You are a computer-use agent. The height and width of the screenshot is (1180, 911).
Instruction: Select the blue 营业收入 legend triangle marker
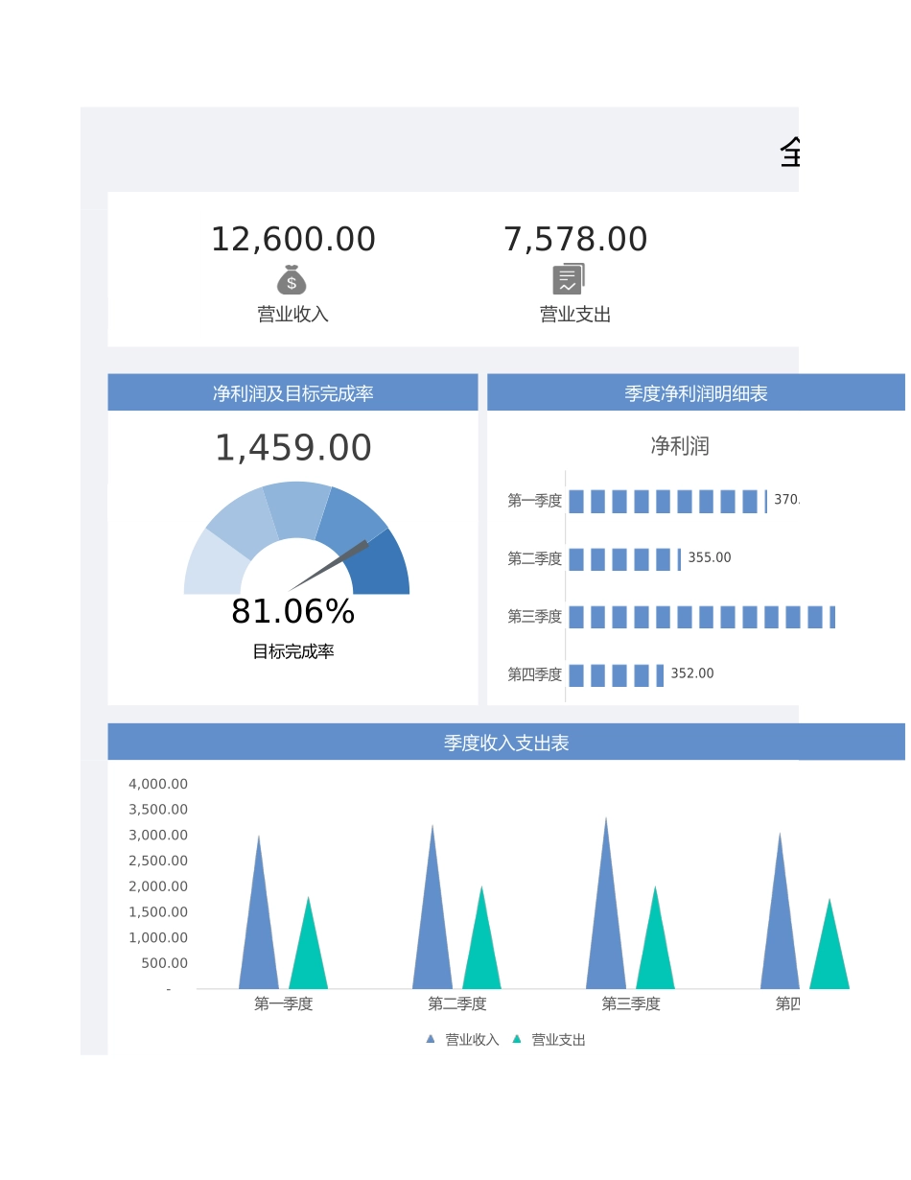coord(431,1039)
